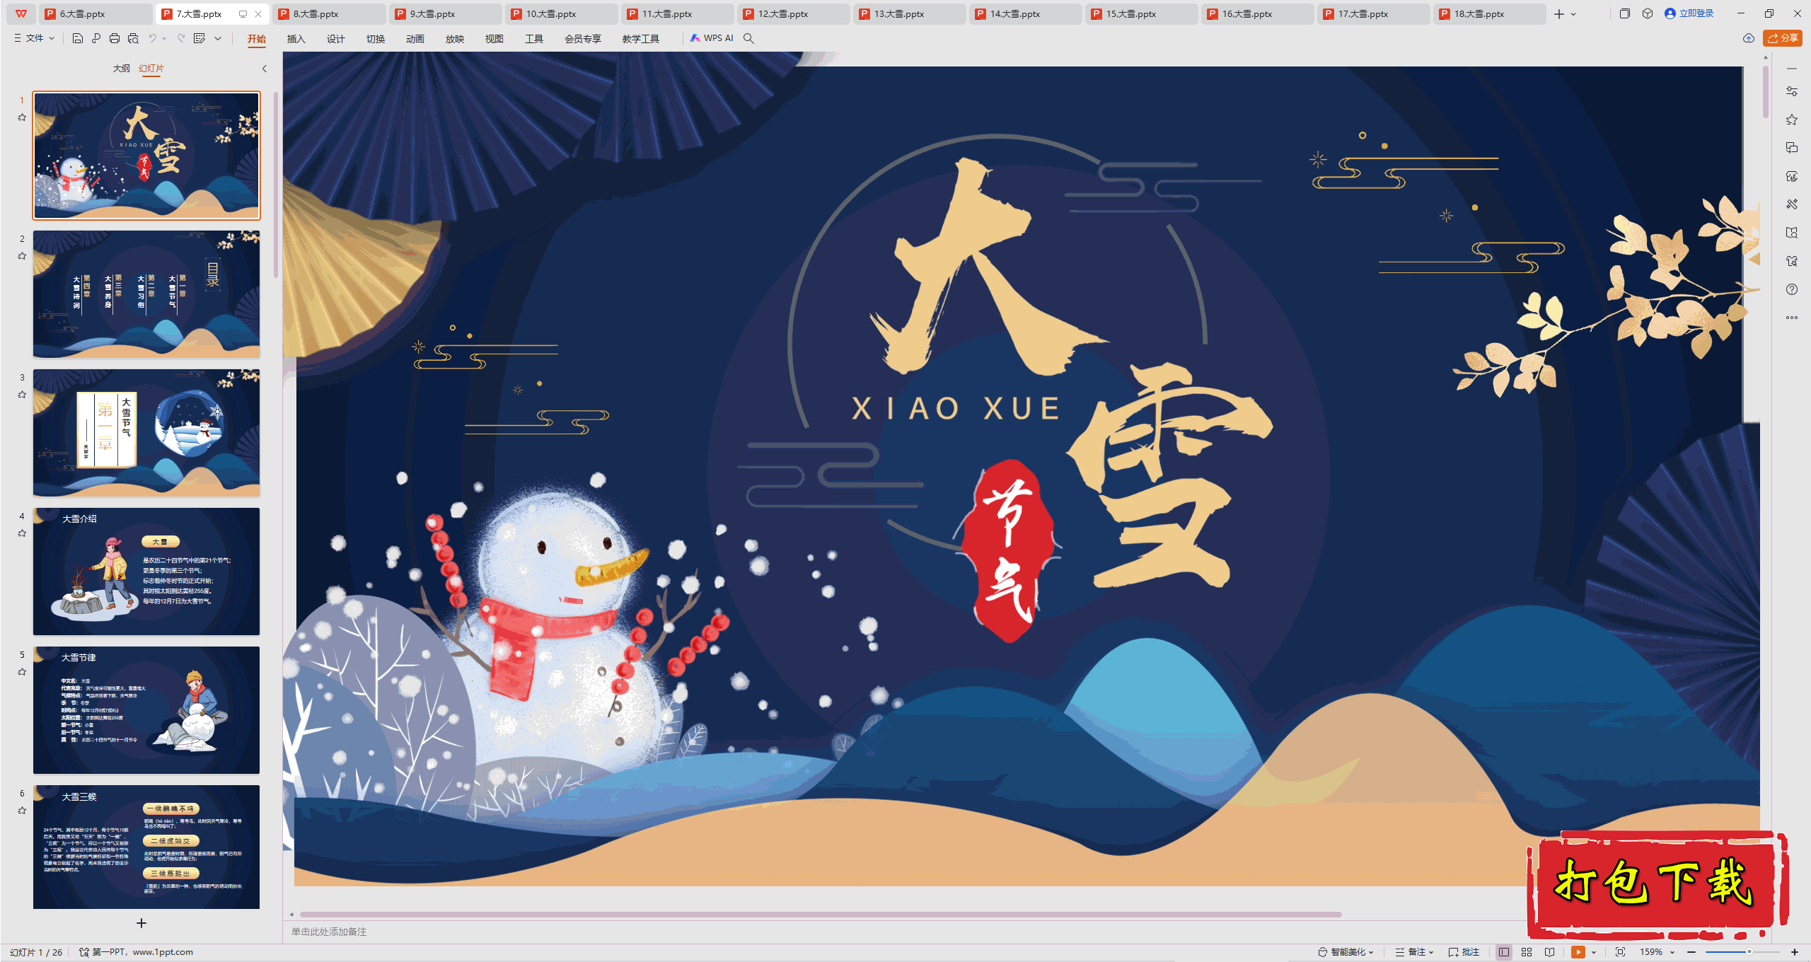Toggle the star marker on slide 5
Screen dimensions: 1811x962
(x=22, y=672)
